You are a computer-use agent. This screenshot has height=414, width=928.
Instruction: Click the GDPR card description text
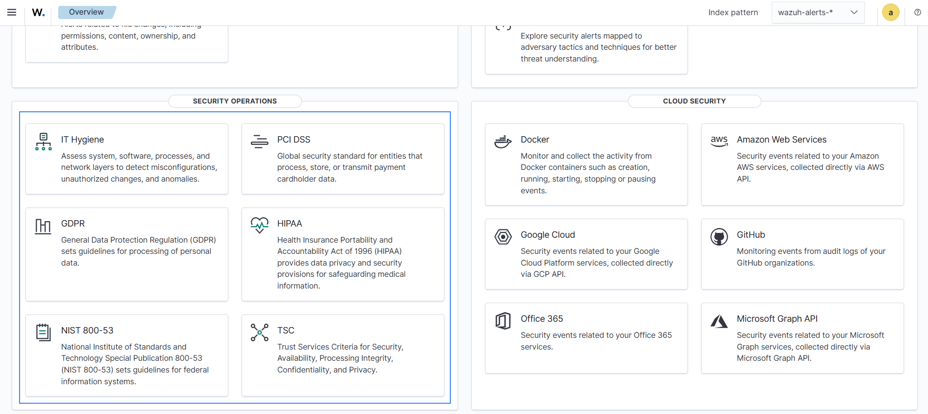coord(138,251)
